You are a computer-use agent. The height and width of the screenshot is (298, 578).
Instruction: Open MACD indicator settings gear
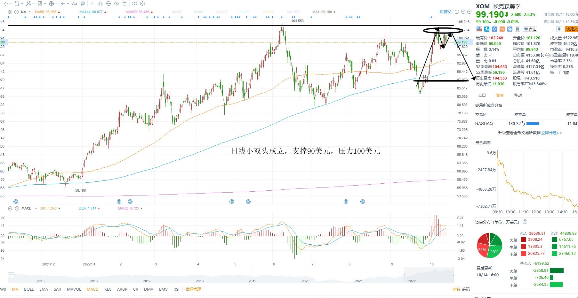pos(10,208)
